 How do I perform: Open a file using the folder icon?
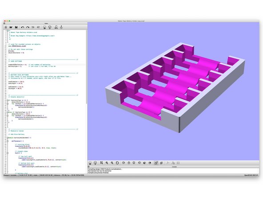pyautogui.click(x=11, y=27)
